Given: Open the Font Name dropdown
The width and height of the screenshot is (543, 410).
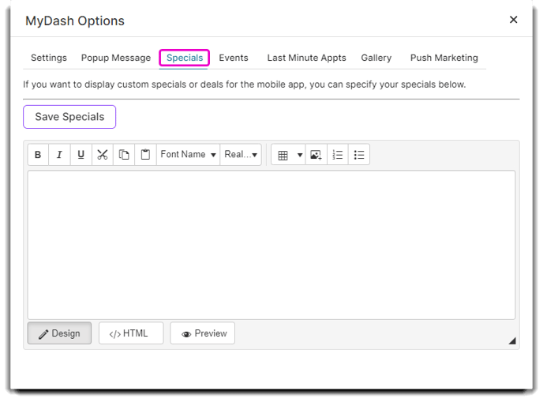Looking at the screenshot, I should pos(189,155).
